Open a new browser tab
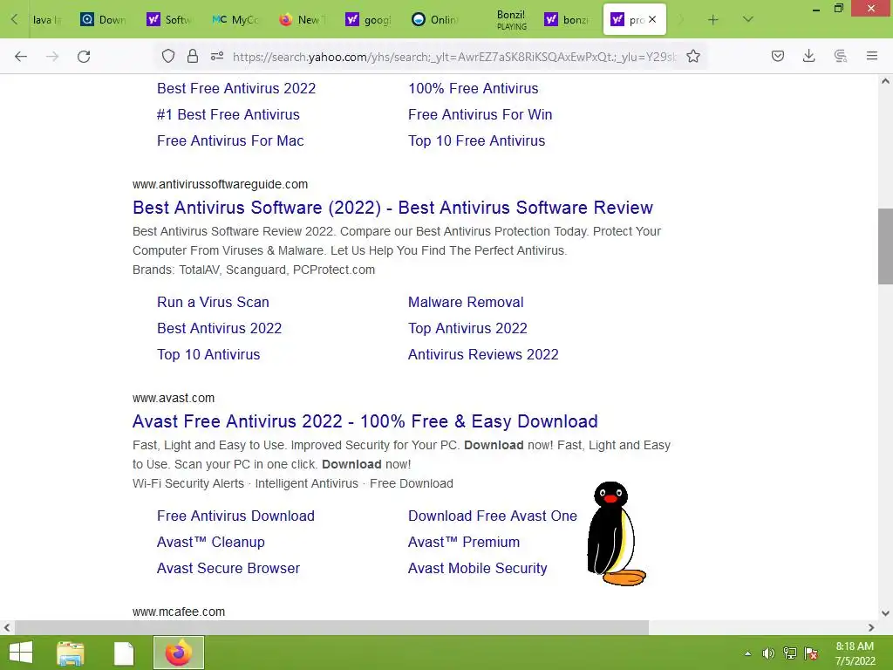Viewport: 893px width, 670px height. click(713, 20)
